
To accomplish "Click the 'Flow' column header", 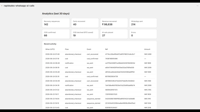I will pos(67,49).
